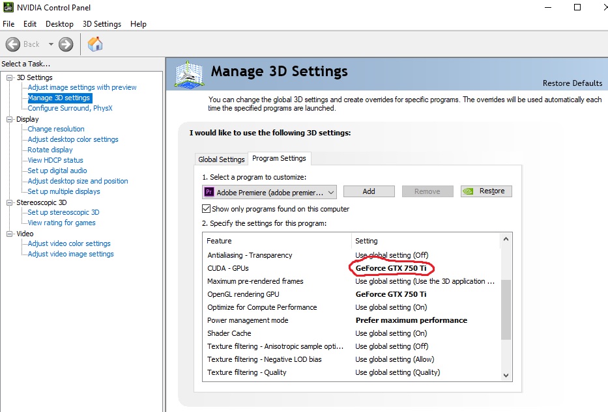Viewport: 608px width, 412px height.
Task: Open 'Configure Surround, PhysX' task link
Action: 70,108
